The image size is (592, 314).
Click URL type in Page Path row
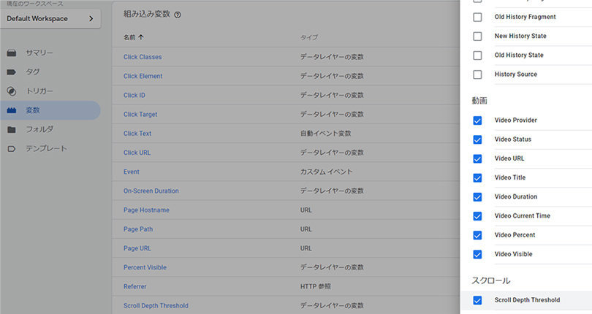click(x=306, y=229)
